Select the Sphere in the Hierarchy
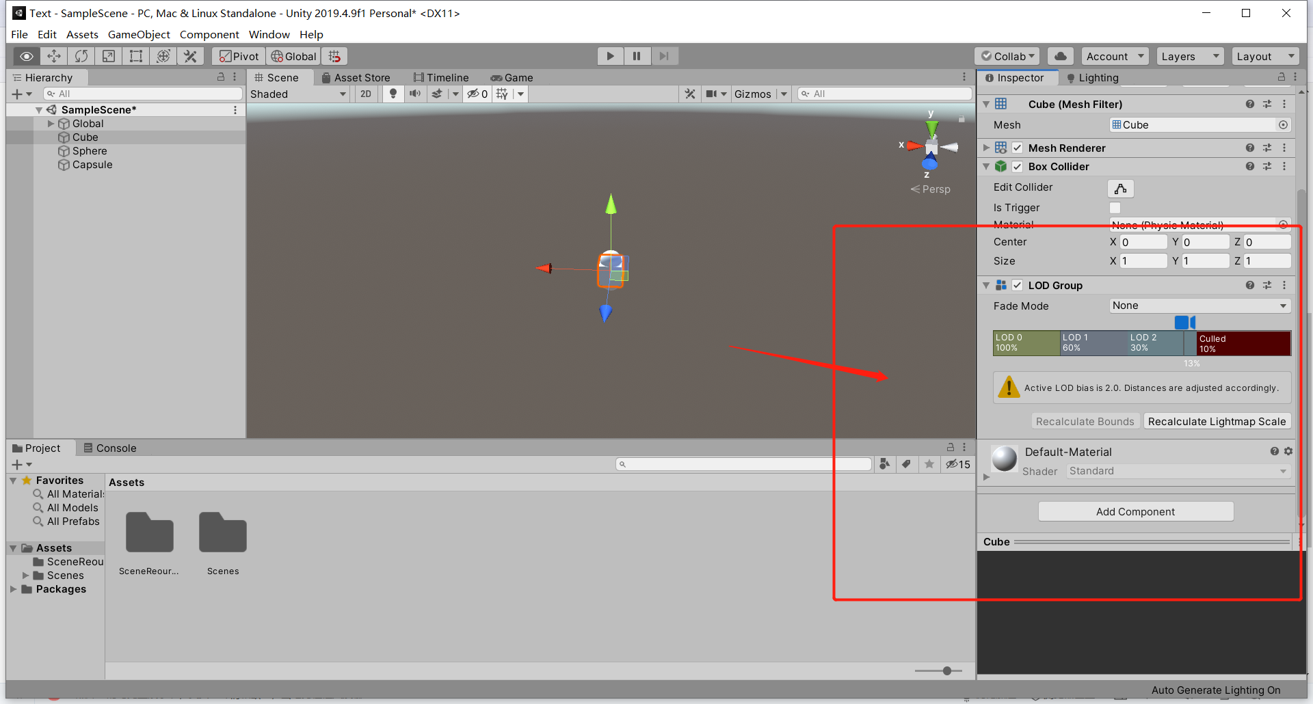Image resolution: width=1313 pixels, height=704 pixels. 90,150
